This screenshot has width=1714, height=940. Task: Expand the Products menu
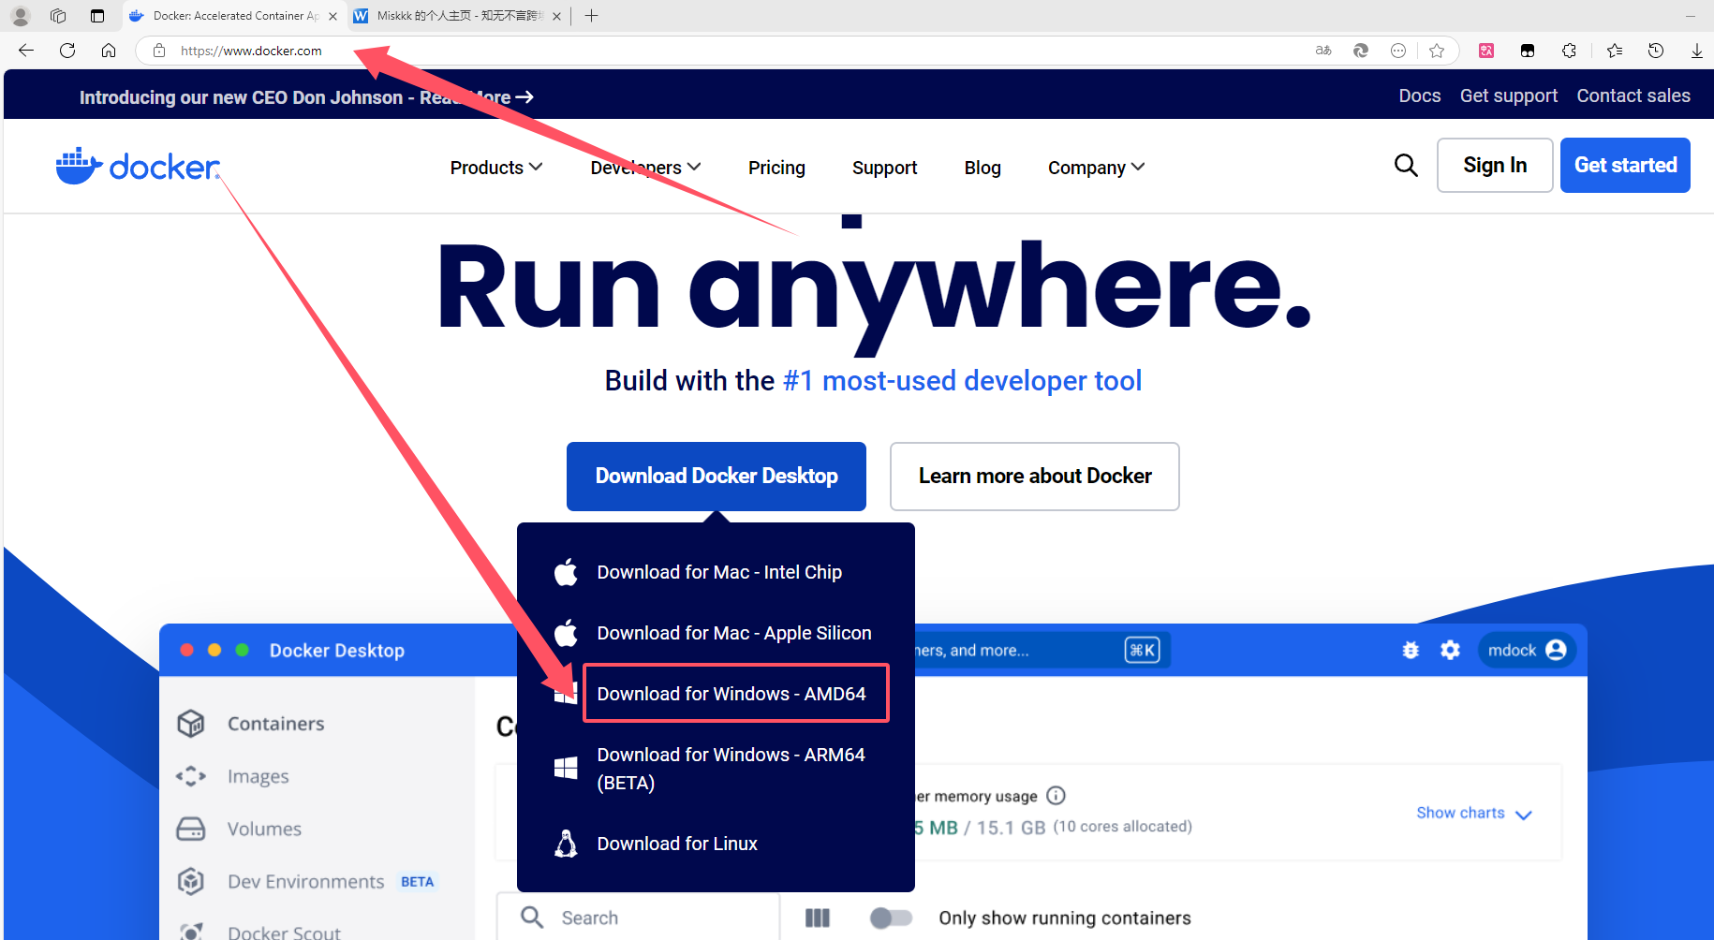[496, 168]
